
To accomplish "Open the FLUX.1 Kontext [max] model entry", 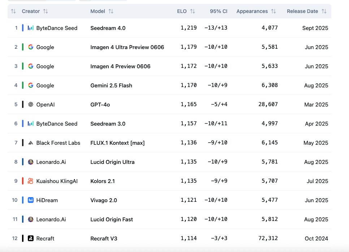I will pyautogui.click(x=117, y=143).
